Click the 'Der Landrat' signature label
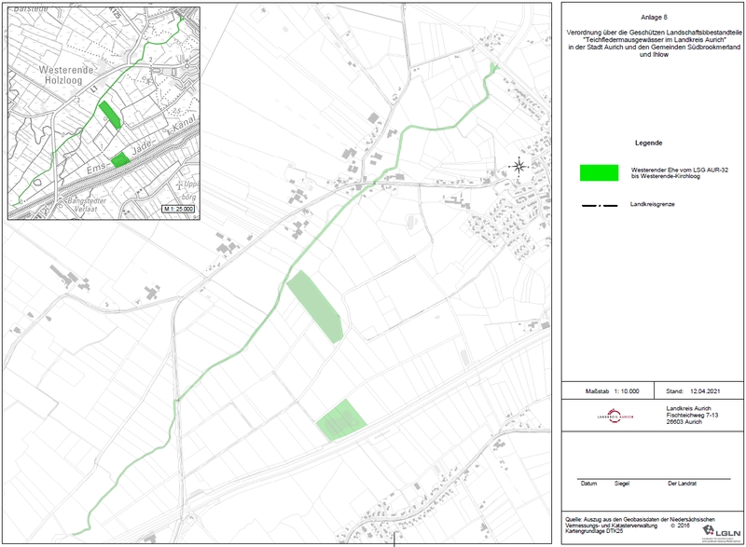The width and height of the screenshot is (746, 547). coord(684,484)
